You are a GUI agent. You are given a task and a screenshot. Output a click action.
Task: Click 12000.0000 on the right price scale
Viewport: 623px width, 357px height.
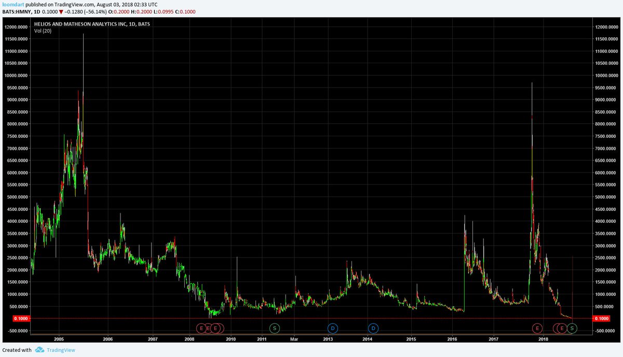click(x=606, y=27)
